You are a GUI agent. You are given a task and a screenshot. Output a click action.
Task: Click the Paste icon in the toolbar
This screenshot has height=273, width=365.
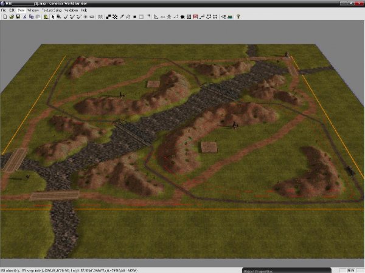pyautogui.click(x=38, y=16)
